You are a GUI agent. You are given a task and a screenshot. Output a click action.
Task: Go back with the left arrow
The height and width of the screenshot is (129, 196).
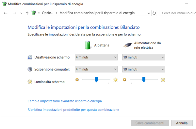(6, 13)
